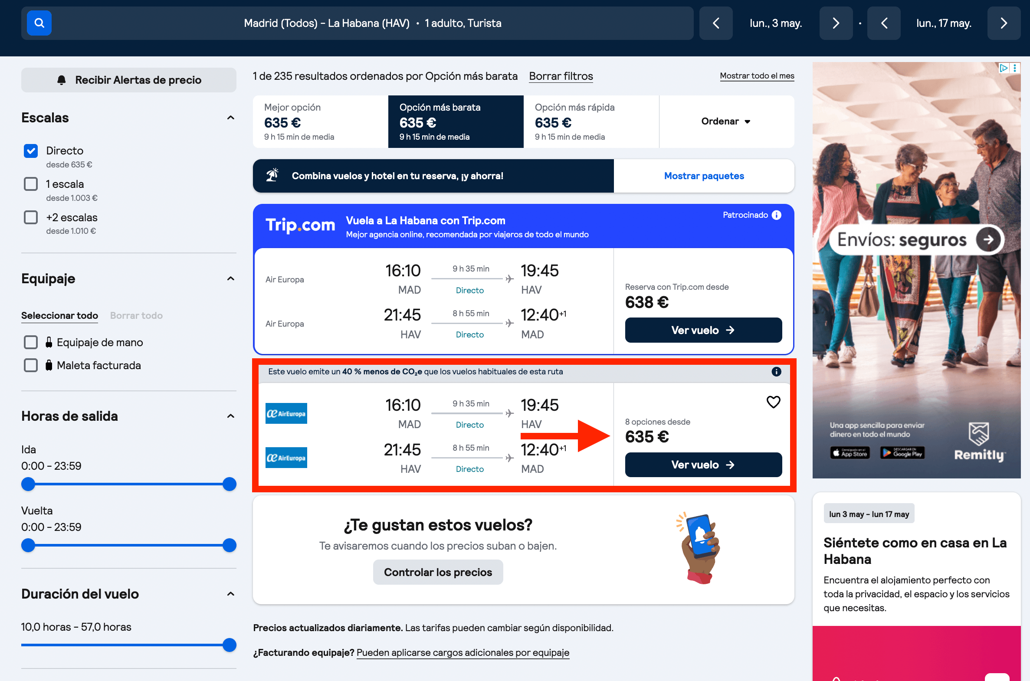Go to next departure date arrow
Screen dimensions: 1030x681
tap(836, 23)
